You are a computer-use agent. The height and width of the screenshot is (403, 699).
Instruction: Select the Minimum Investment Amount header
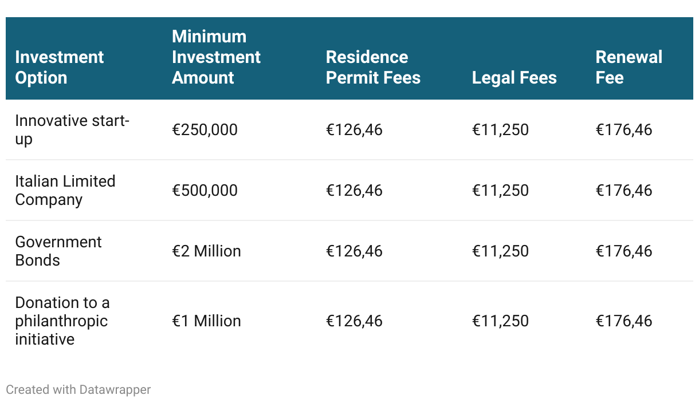pos(216,57)
